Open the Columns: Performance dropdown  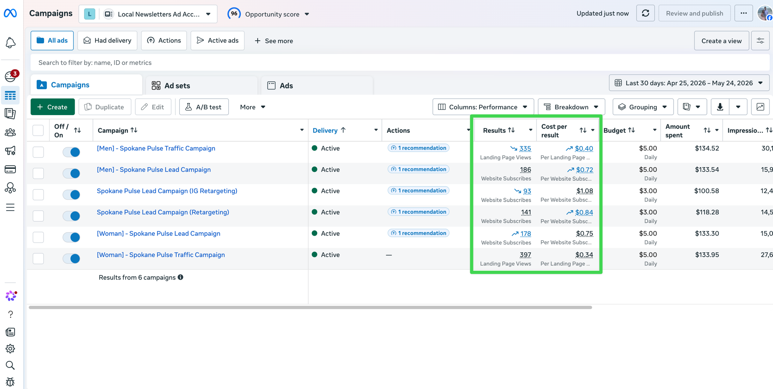click(x=483, y=107)
